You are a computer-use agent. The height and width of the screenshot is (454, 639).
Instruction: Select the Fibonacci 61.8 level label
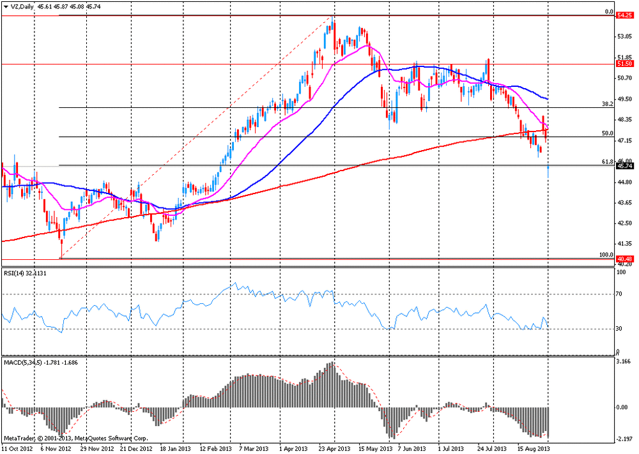[x=608, y=162]
